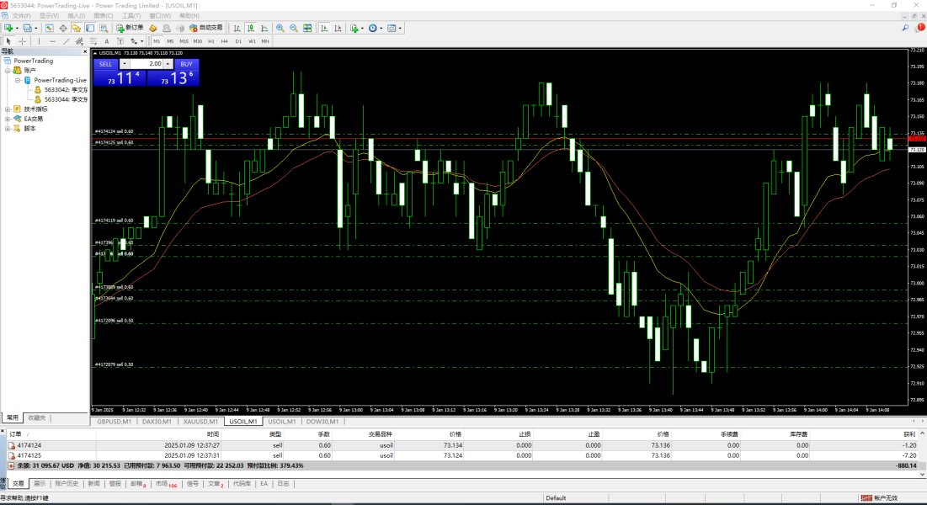Click the tile windows icon
The image size is (927, 505).
pos(307,28)
